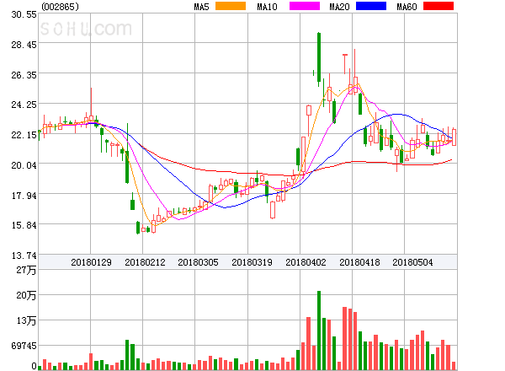Click the blue MA20 legend swatch
The width and height of the screenshot is (505, 371).
tap(371, 6)
